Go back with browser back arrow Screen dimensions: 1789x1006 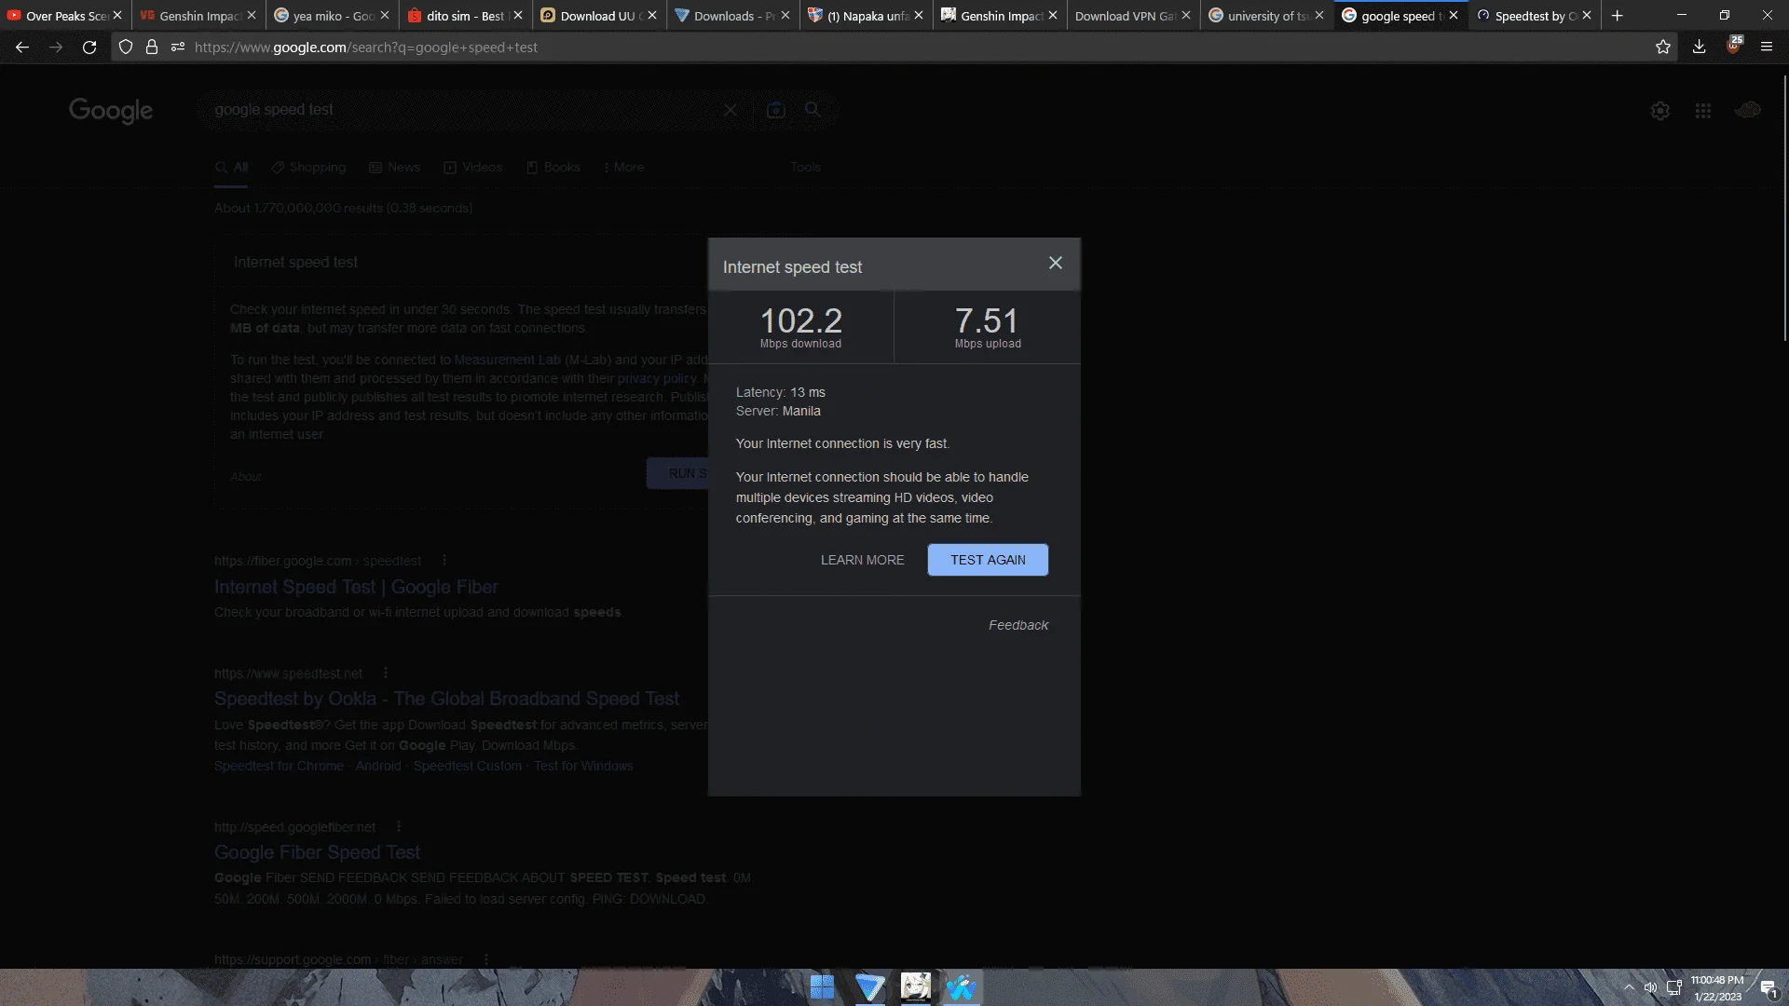pos(22,47)
